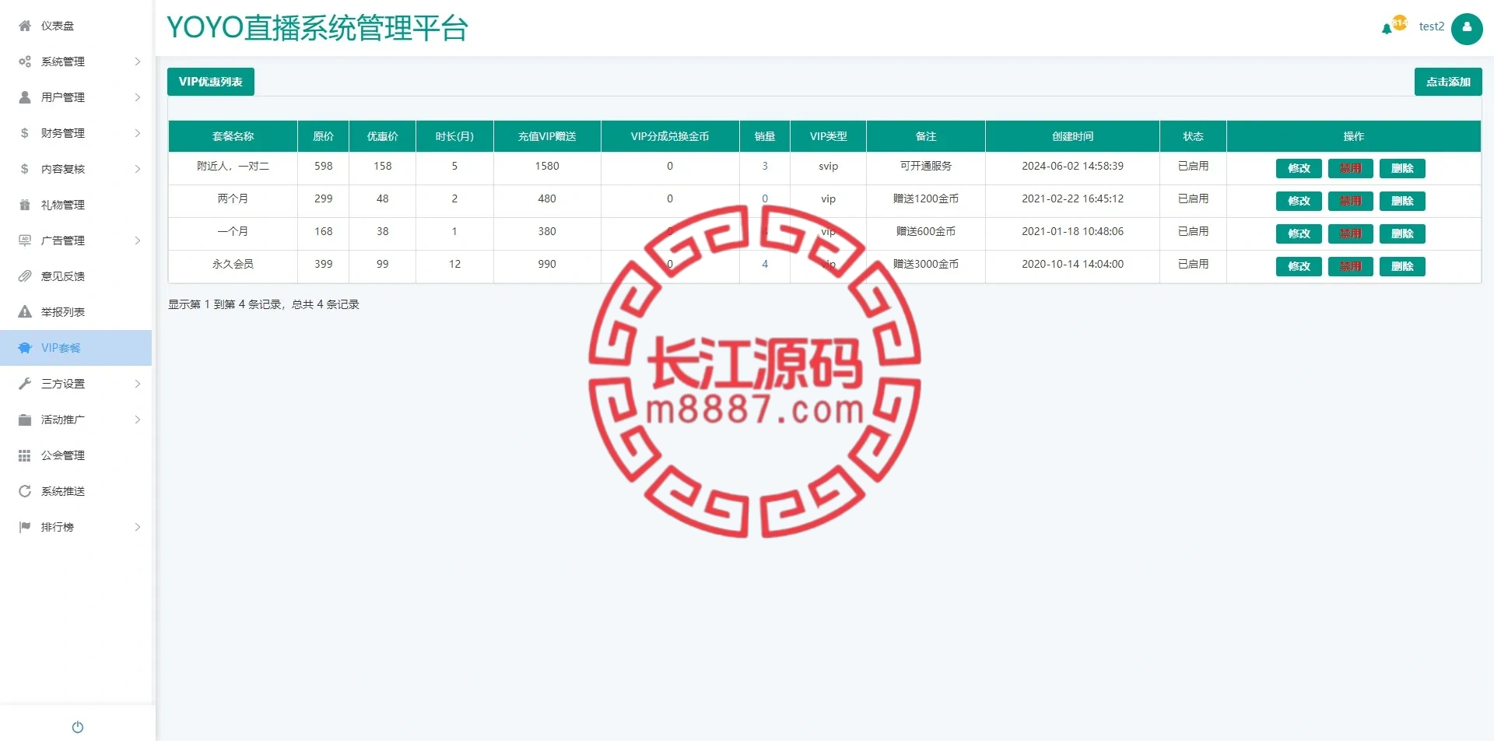Expand the 财务管理 submenu arrow
The image size is (1494, 741).
click(x=138, y=133)
